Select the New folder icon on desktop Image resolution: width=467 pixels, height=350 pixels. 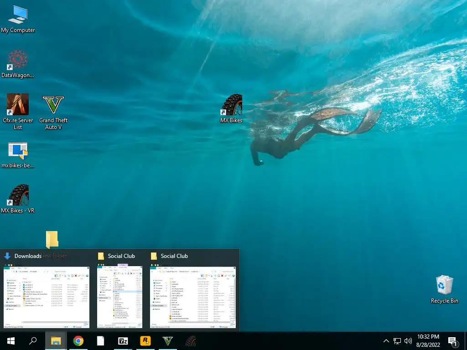coord(52,239)
